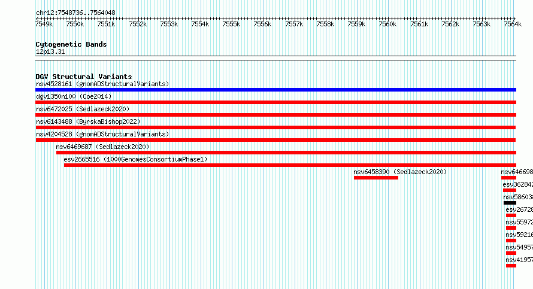Image resolution: width=533 pixels, height=289 pixels.
Task: Open the nsv6472025 (Sedlazeck2020) label
Action: (x=83, y=109)
